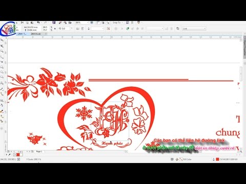Toggle show rulers icon
This screenshot has width=246, height=184.
coord(98,22)
